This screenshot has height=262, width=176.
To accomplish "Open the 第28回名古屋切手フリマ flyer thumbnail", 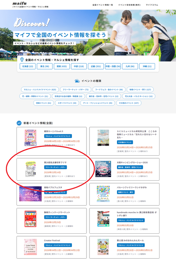I will click(30, 169).
